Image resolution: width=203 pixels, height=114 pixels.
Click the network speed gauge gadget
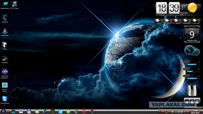pos(192,50)
